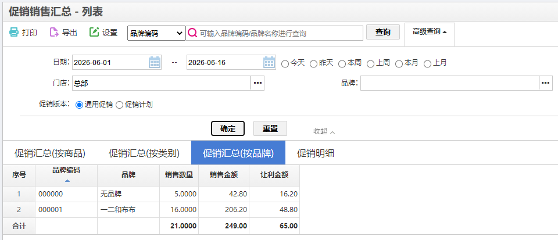Click the 打印 label in toolbar
558x240 pixels.
pyautogui.click(x=30, y=33)
